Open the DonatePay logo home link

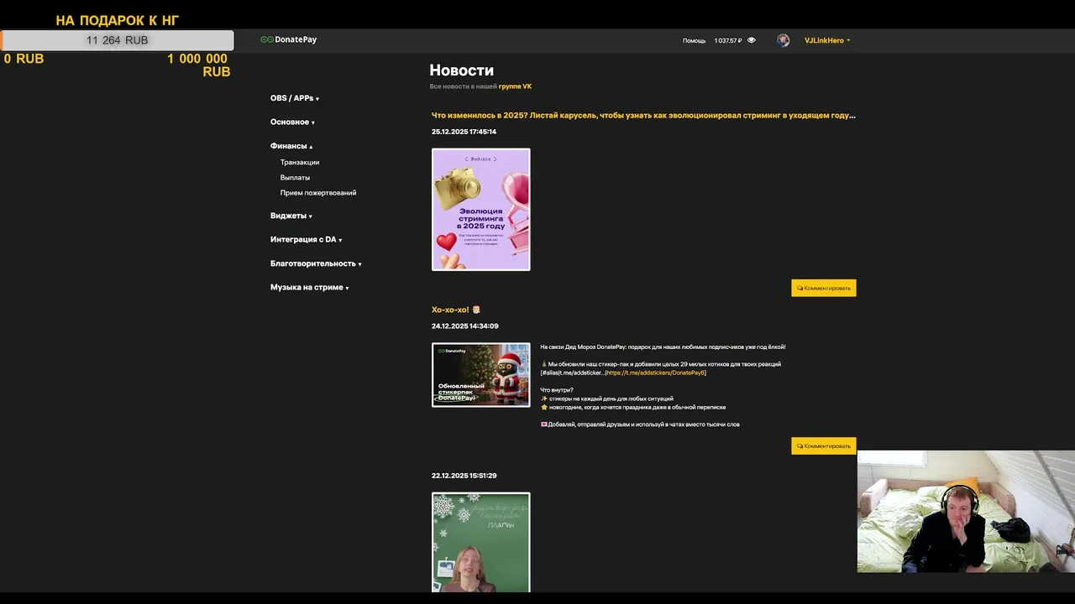click(288, 39)
